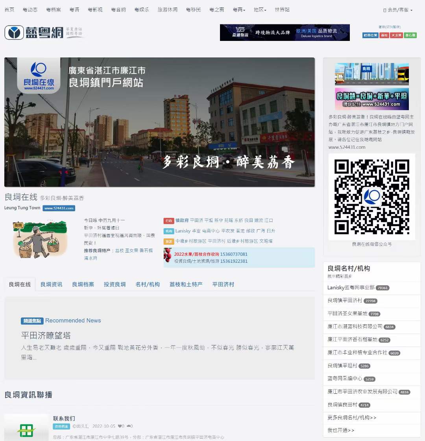Click the heart like icon under 联系我们

click(120, 426)
